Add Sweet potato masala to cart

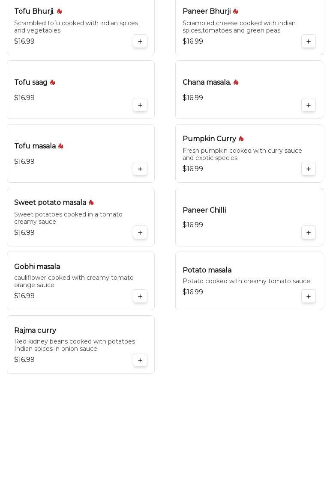click(140, 233)
